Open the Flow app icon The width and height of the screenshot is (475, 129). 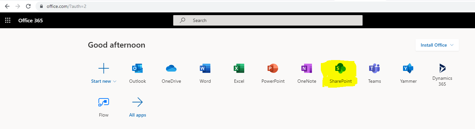(x=104, y=102)
